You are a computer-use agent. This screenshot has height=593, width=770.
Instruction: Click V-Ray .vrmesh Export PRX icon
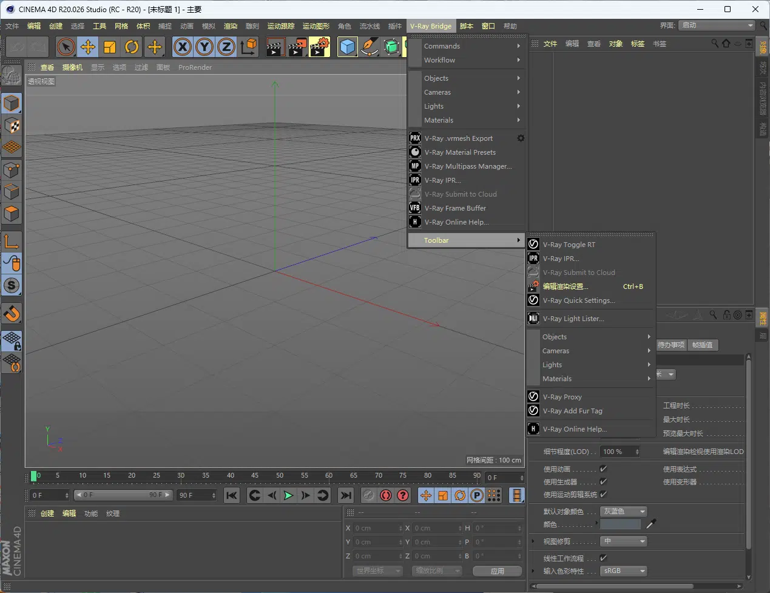[415, 138]
